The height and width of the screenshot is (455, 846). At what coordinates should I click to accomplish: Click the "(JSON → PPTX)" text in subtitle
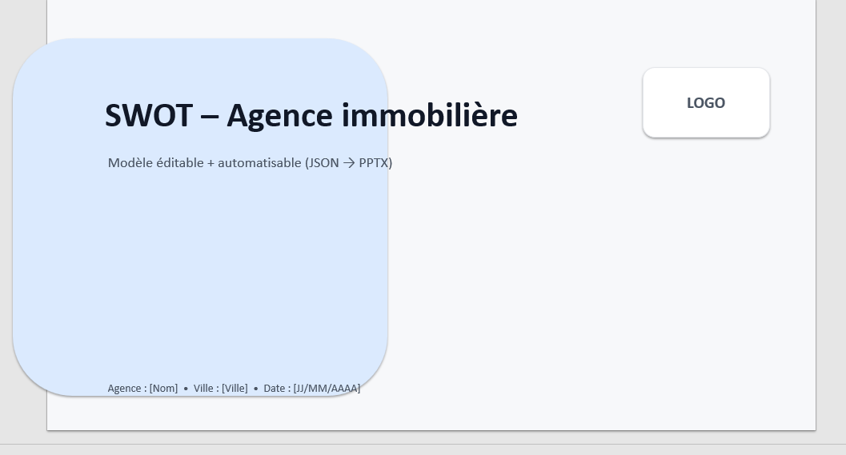pos(348,163)
